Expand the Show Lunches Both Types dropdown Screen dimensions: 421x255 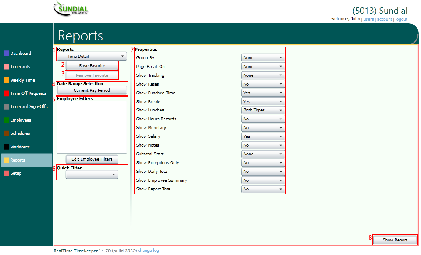click(x=263, y=110)
